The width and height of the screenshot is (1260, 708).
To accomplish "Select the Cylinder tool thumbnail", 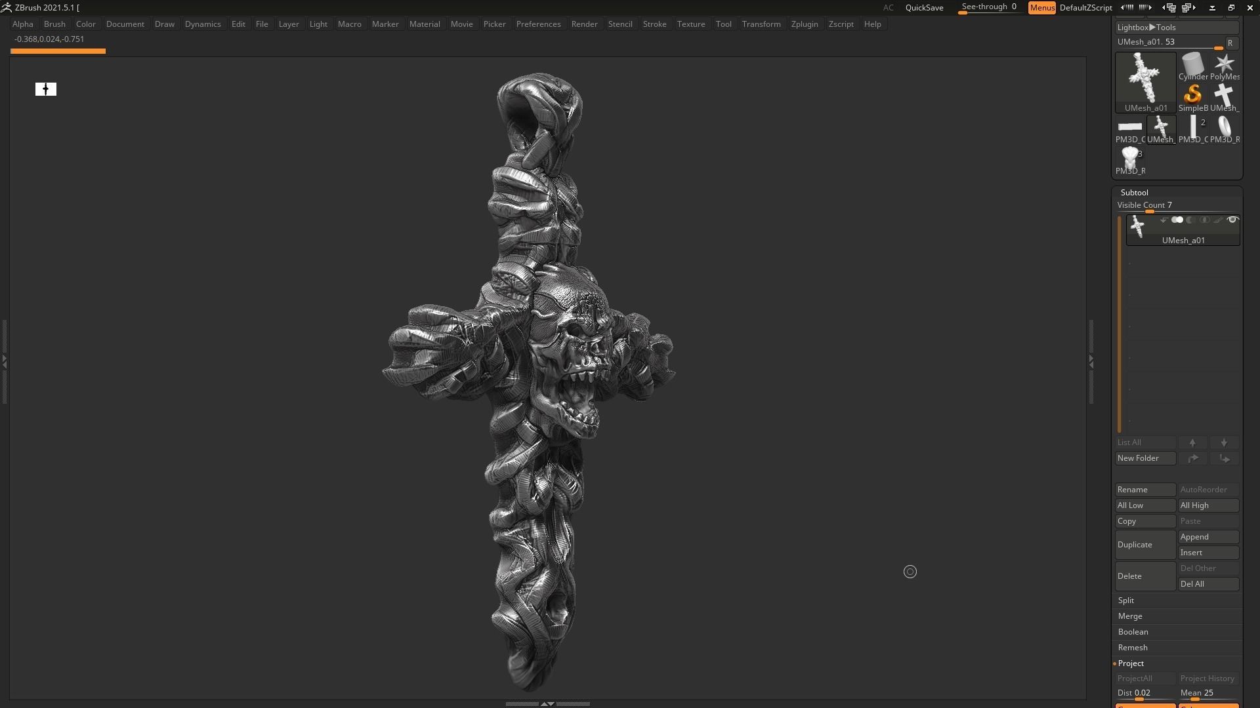I will click(1192, 68).
